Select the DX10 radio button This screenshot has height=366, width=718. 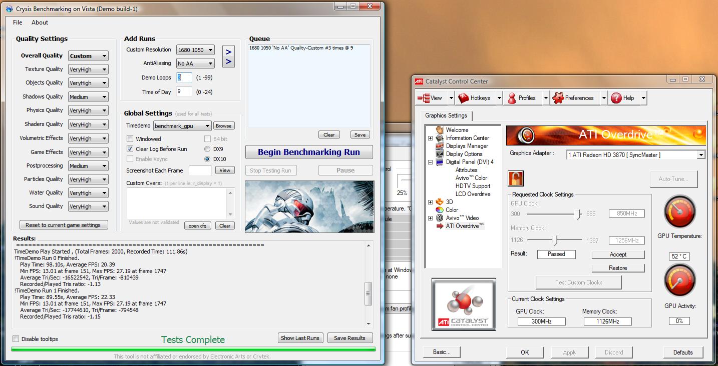click(207, 159)
